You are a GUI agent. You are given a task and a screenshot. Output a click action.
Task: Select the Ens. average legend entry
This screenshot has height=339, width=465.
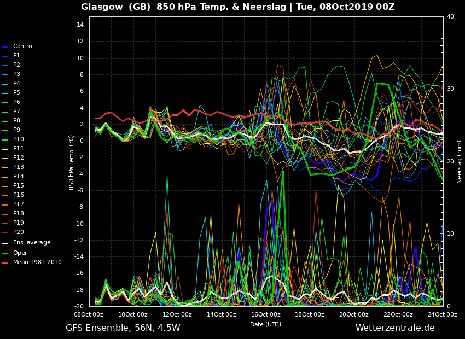[x=31, y=243]
